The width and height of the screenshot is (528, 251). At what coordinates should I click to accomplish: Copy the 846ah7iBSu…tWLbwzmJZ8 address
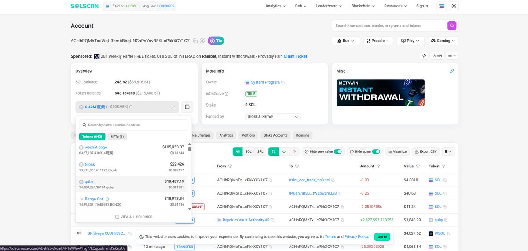pos(341,193)
